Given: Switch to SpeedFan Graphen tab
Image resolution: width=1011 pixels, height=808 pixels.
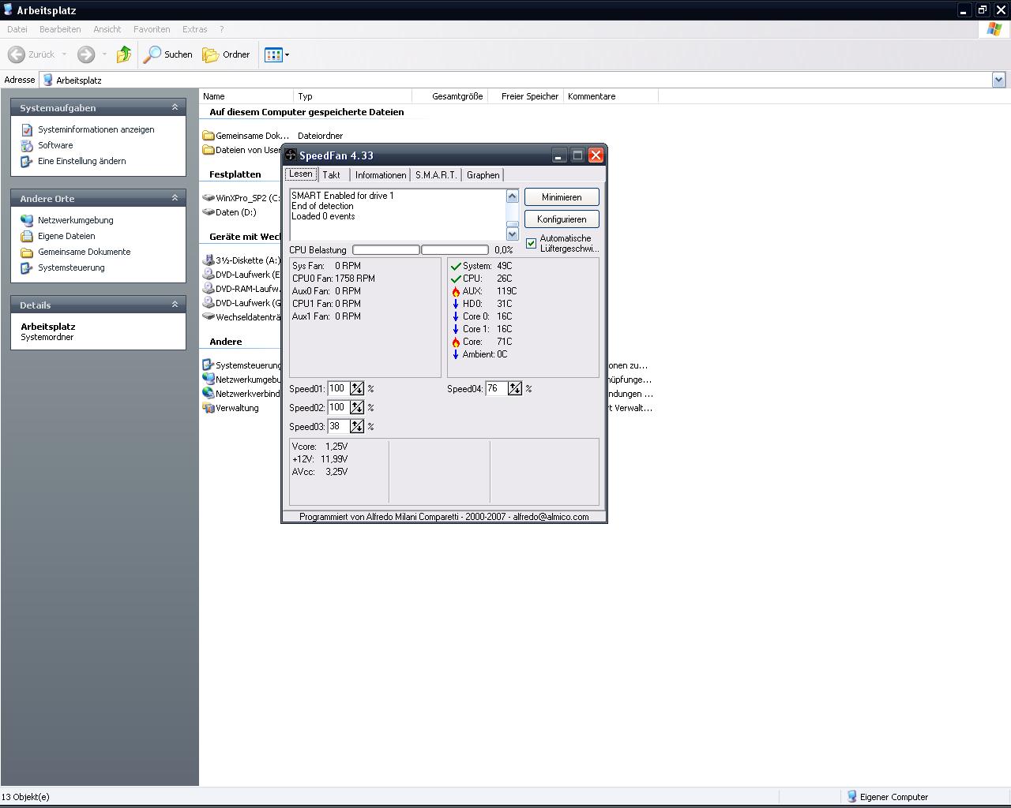Looking at the screenshot, I should [x=483, y=175].
